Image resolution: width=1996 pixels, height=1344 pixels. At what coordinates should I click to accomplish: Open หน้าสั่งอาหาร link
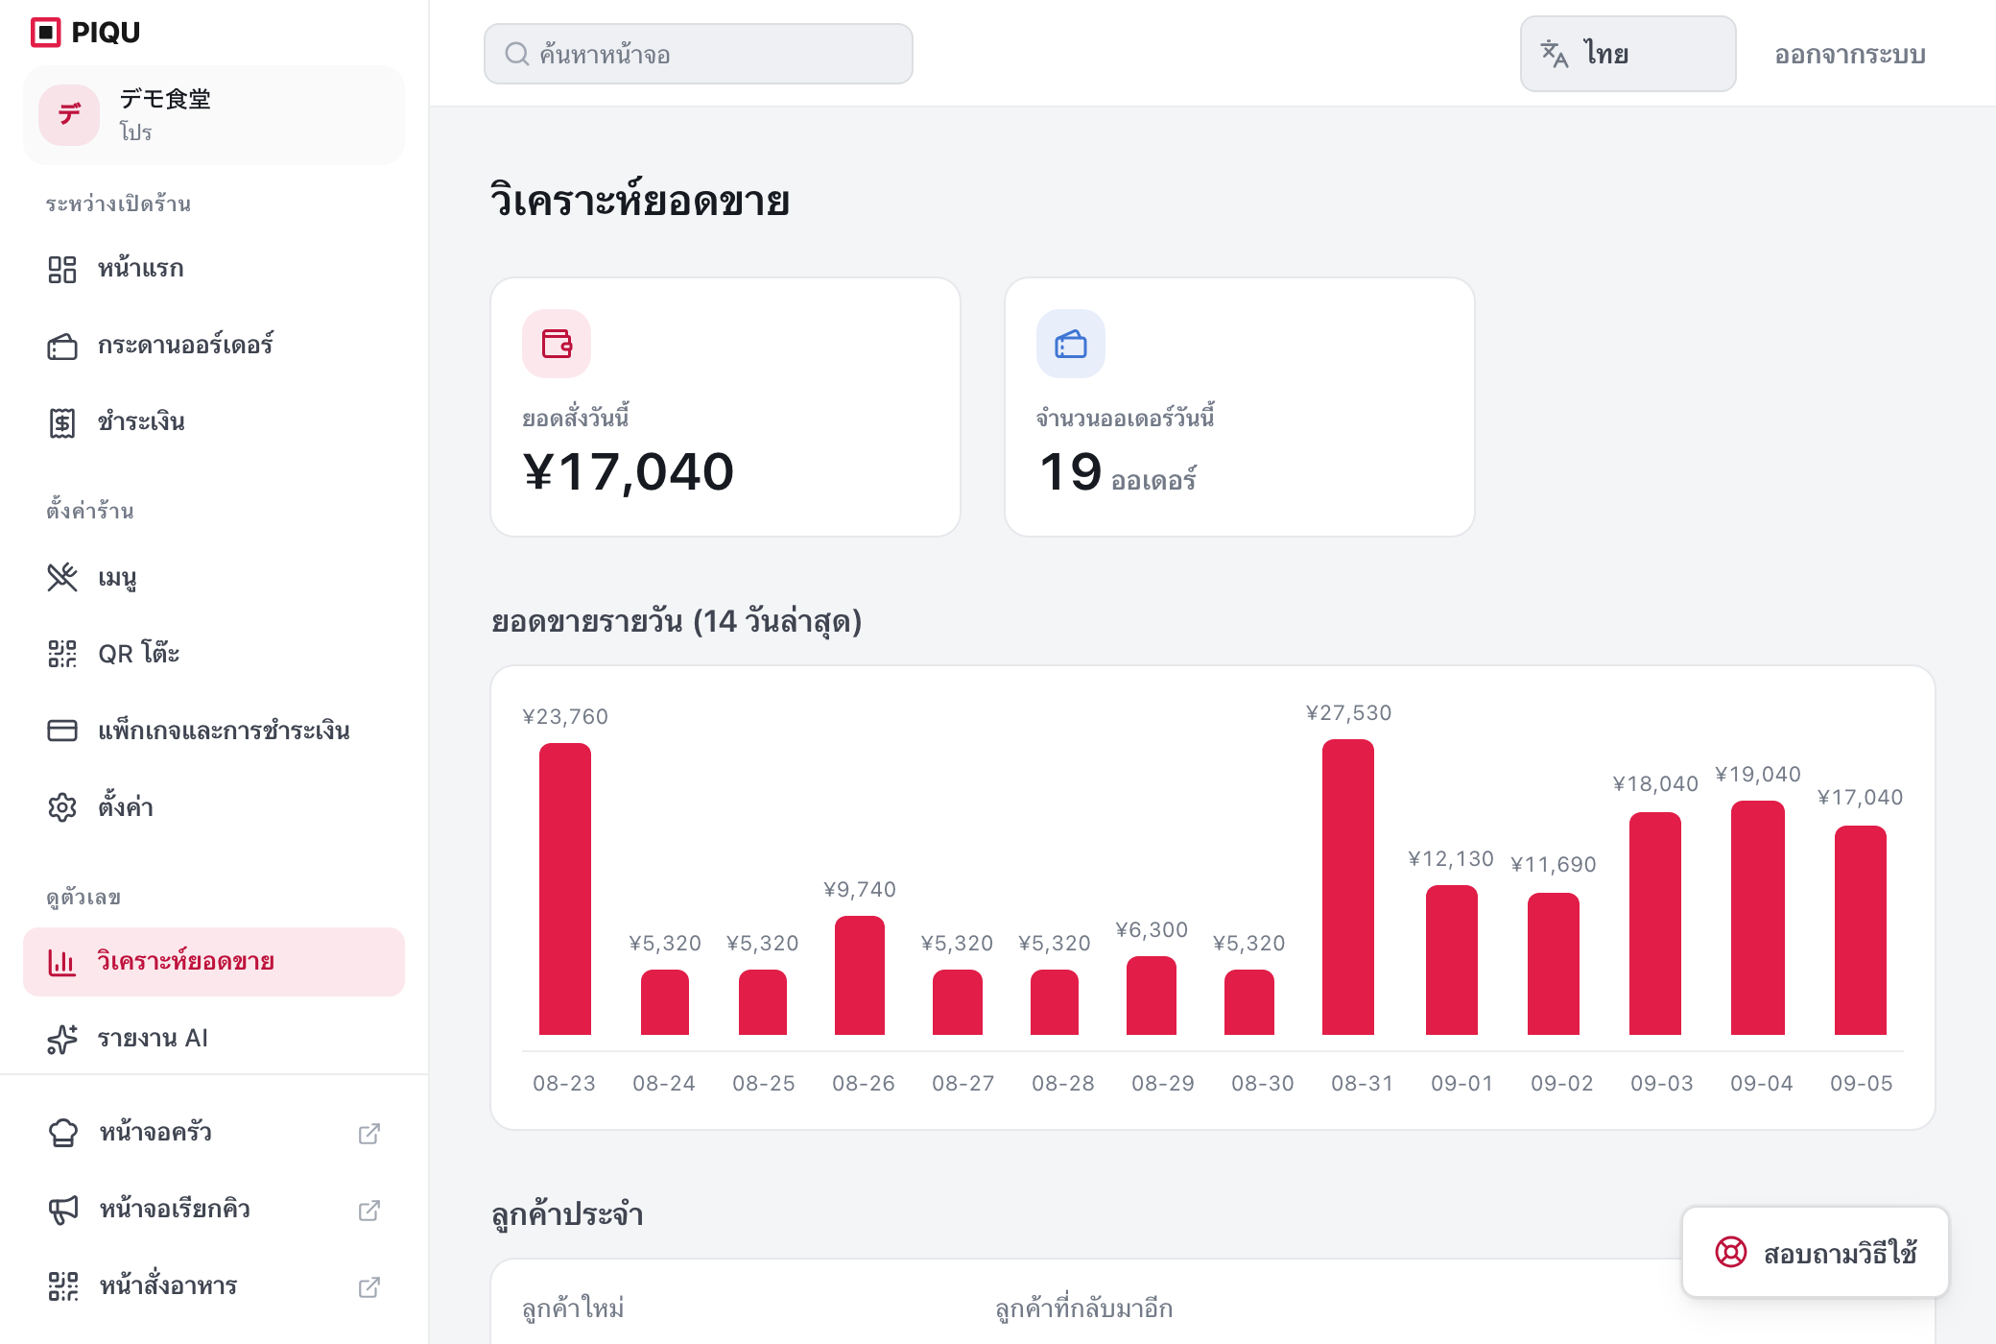pyautogui.click(x=214, y=1286)
